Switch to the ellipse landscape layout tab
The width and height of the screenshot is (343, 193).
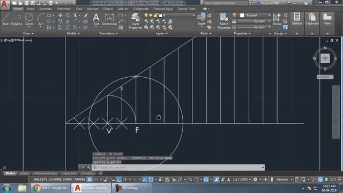46,173
